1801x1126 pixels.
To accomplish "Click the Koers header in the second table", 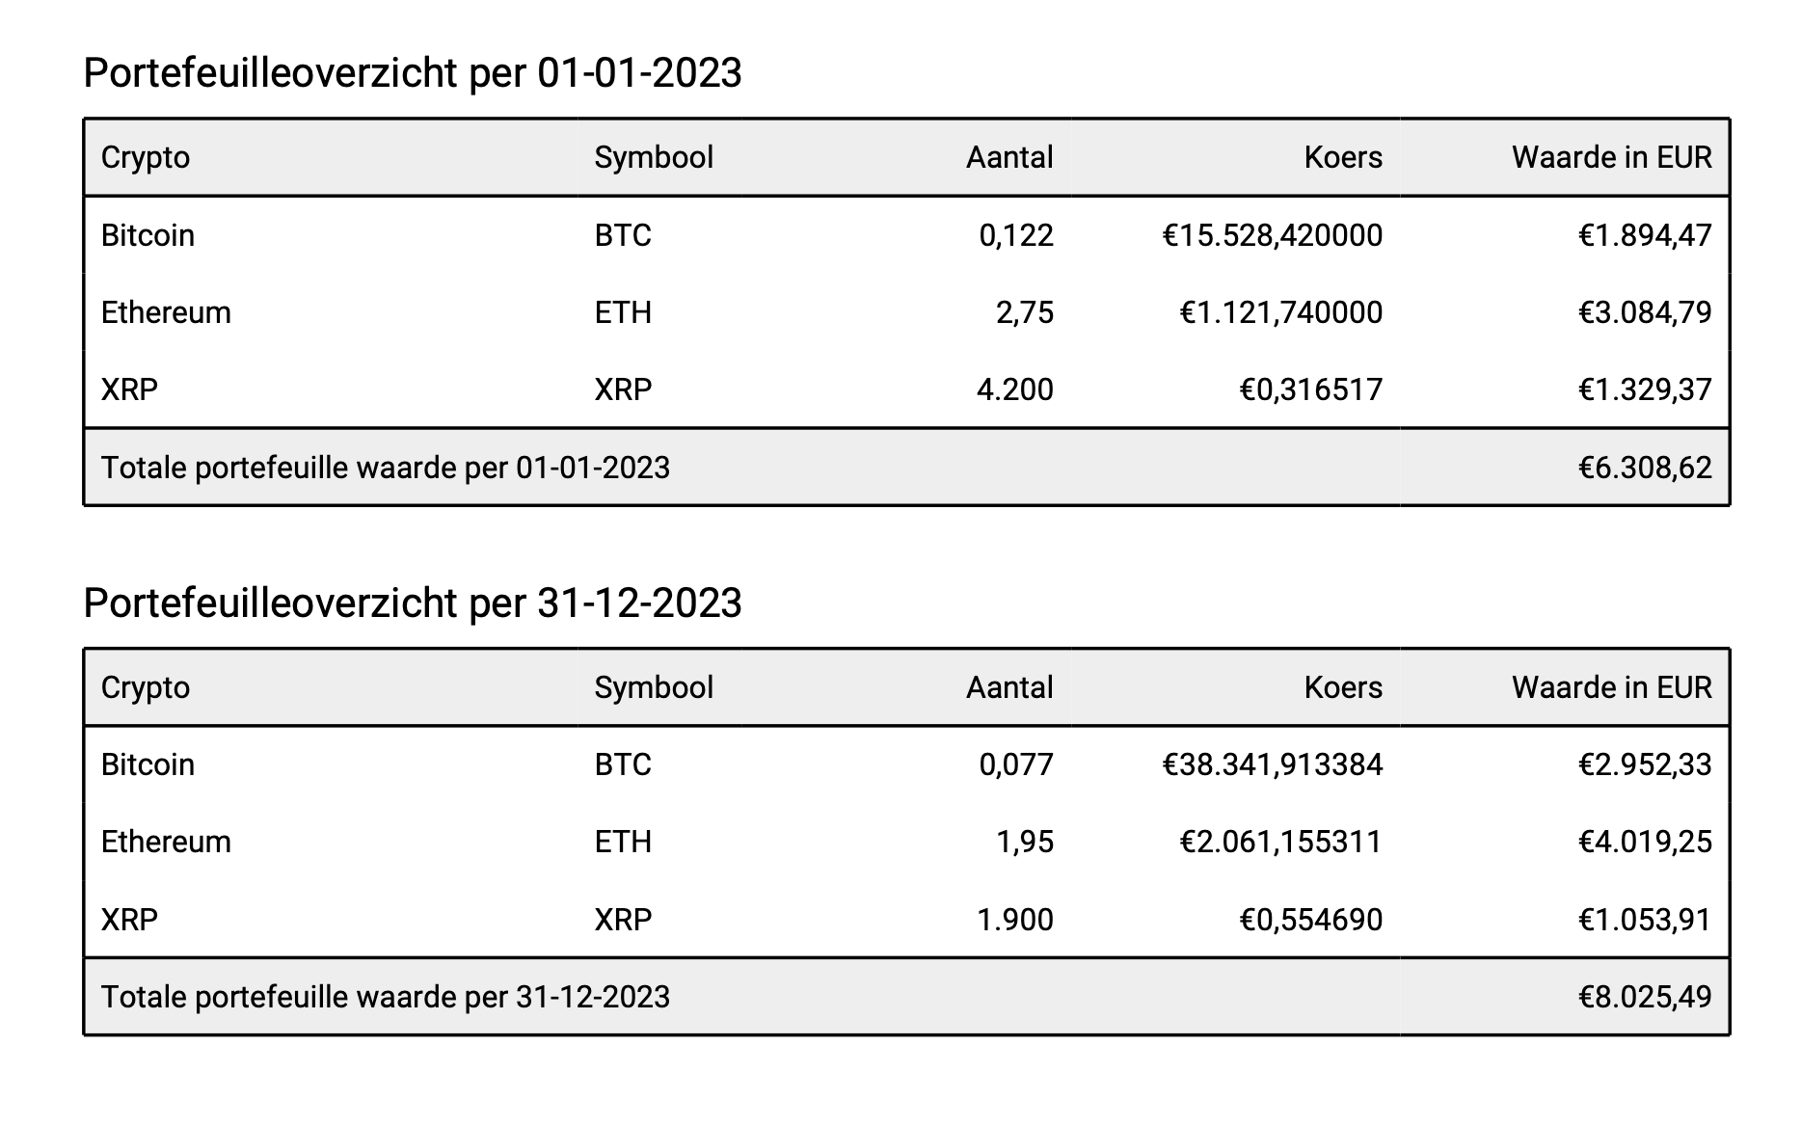I will 1343,687.
